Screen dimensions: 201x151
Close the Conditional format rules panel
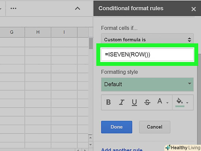point(194,9)
